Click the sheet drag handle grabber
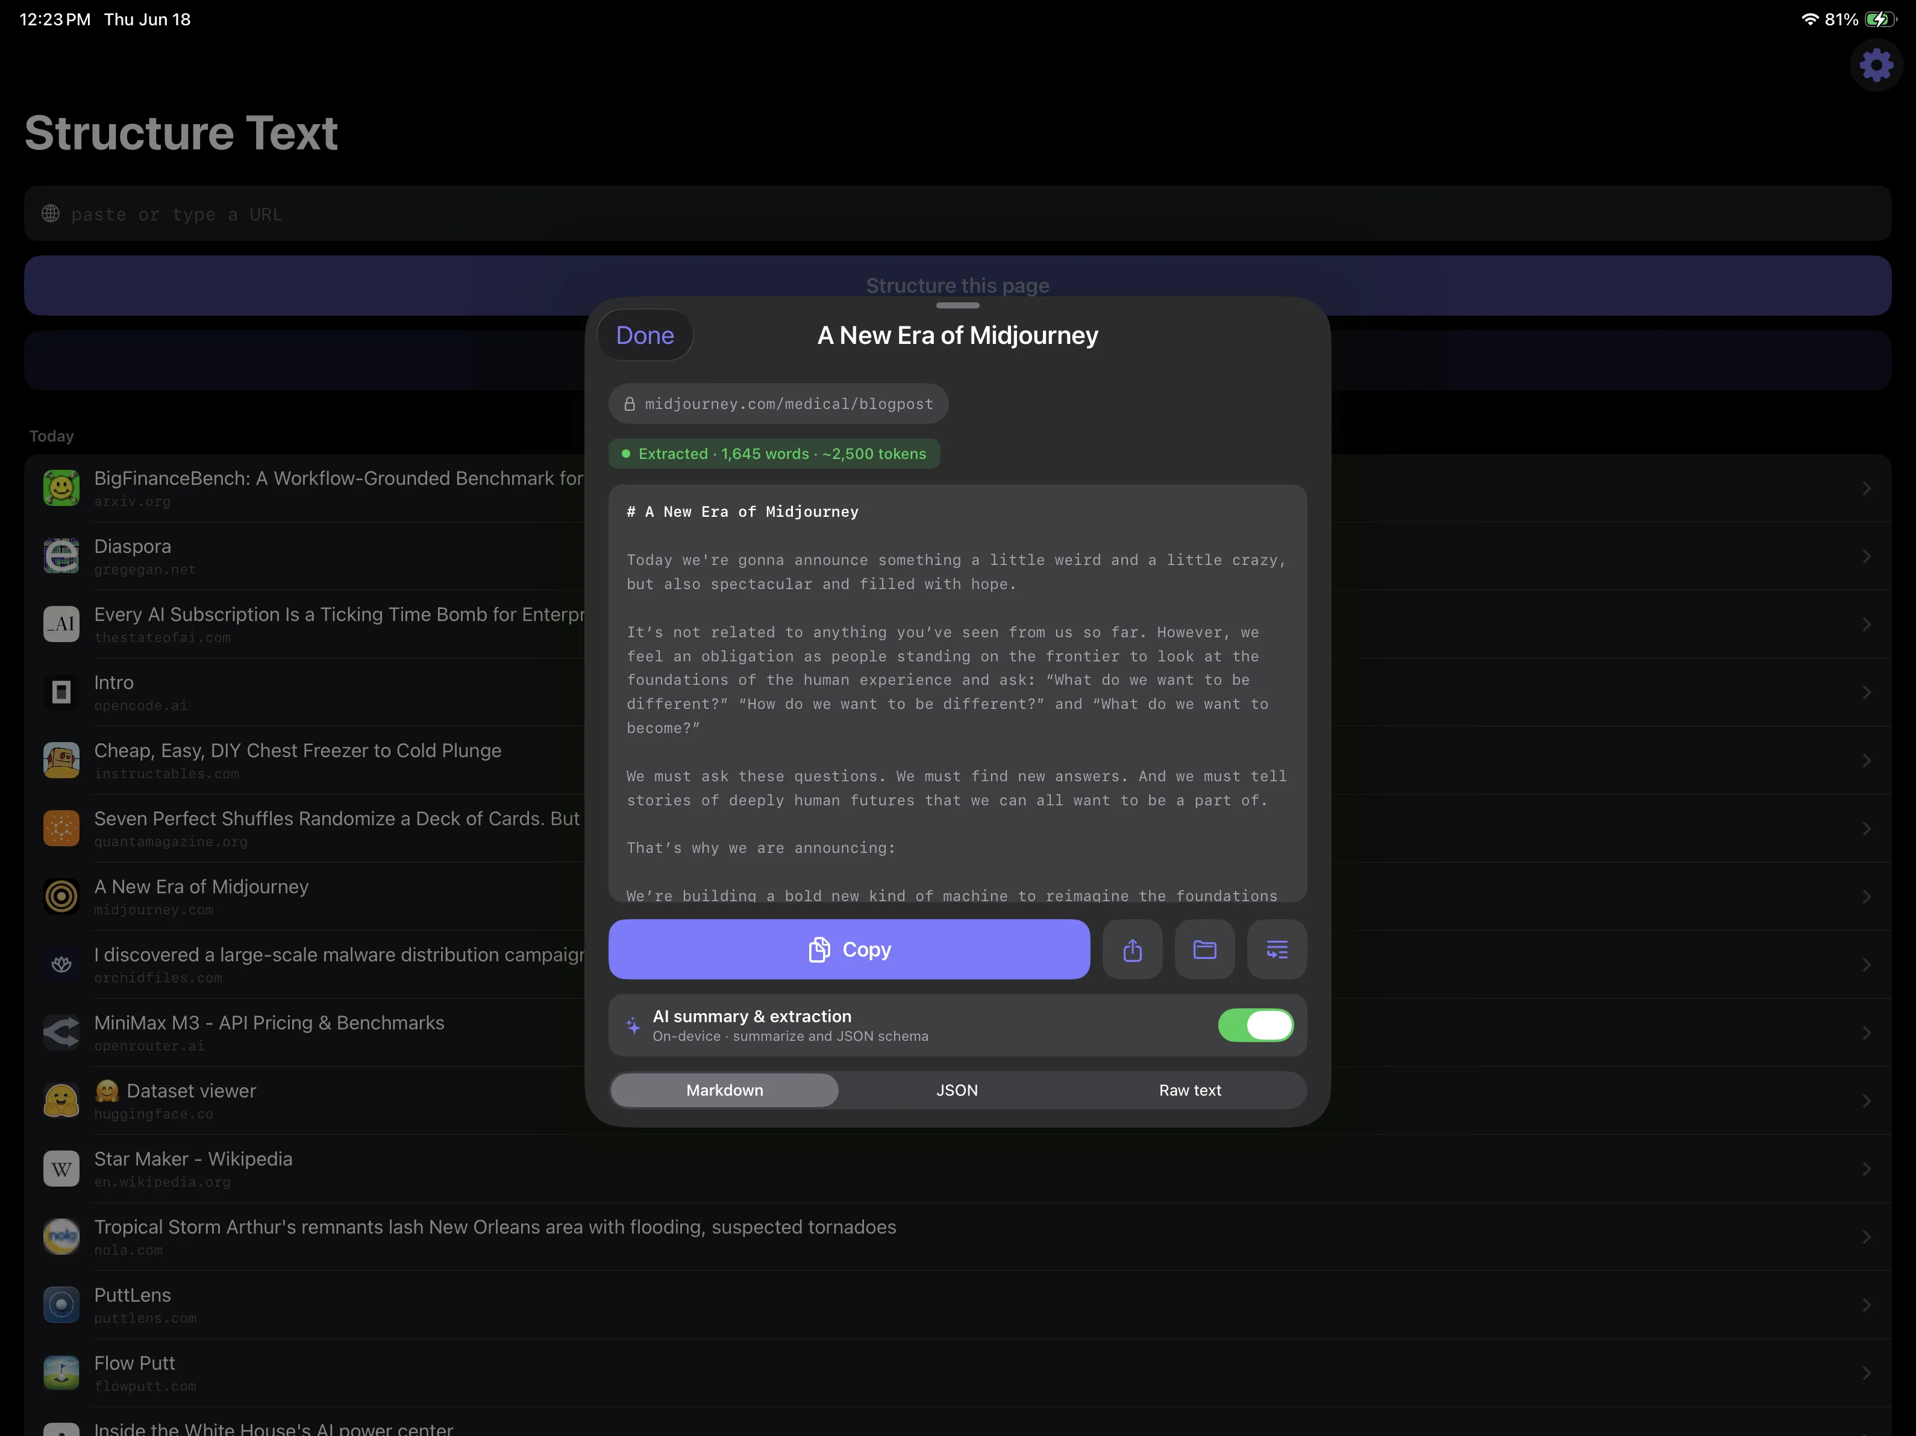The height and width of the screenshot is (1436, 1916). [958, 305]
